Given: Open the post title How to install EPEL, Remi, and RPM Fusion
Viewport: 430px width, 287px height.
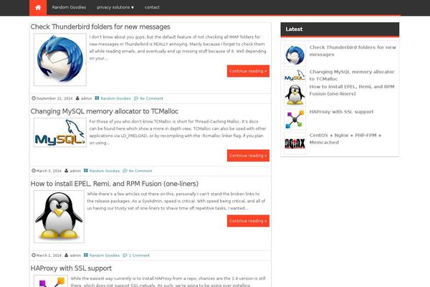Looking at the screenshot, I should pos(115,184).
